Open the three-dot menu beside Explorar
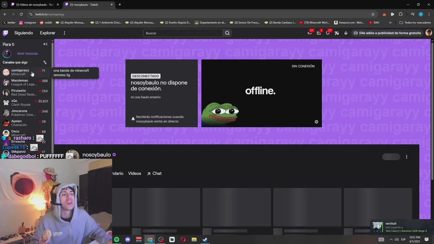 coord(64,33)
